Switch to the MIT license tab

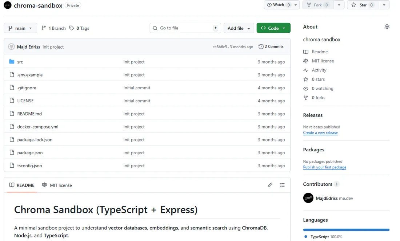click(x=57, y=185)
